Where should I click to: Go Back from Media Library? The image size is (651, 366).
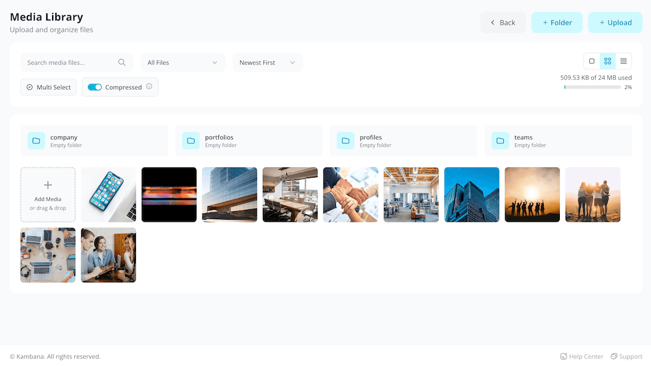click(x=503, y=22)
